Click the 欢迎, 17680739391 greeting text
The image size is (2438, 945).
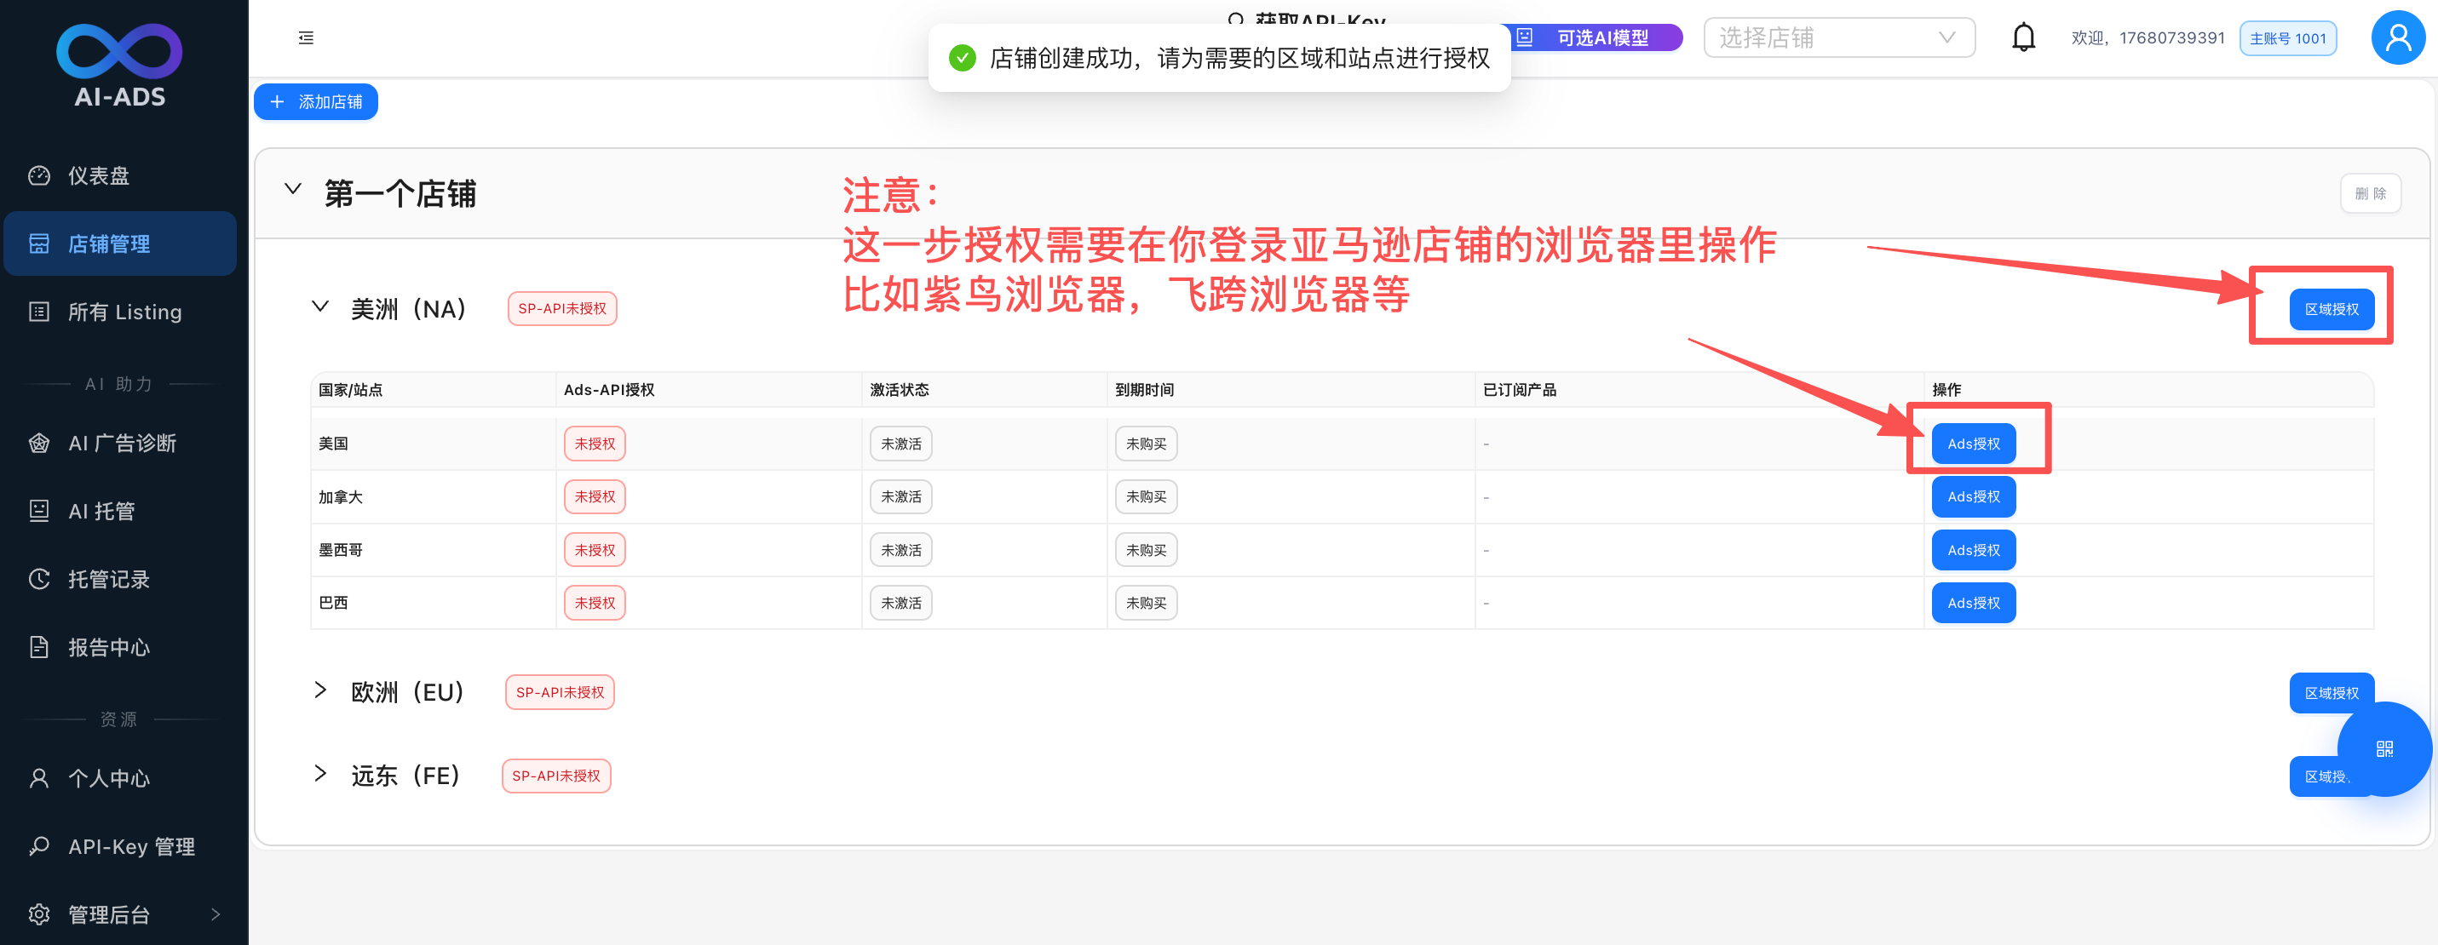pyautogui.click(x=2148, y=39)
